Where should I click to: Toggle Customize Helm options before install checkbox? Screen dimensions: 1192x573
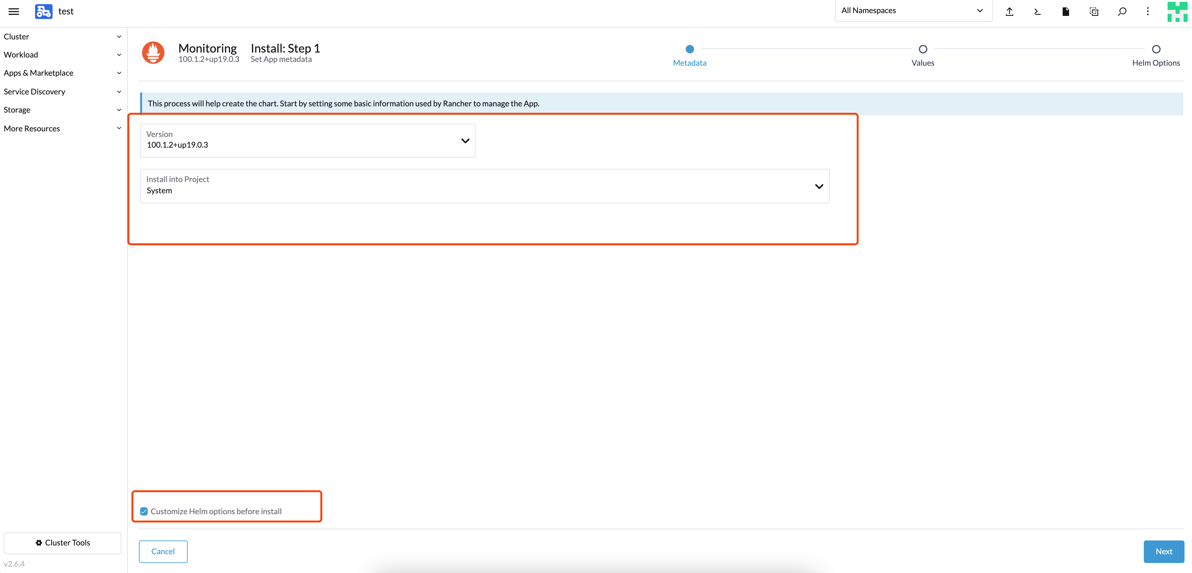coord(144,511)
